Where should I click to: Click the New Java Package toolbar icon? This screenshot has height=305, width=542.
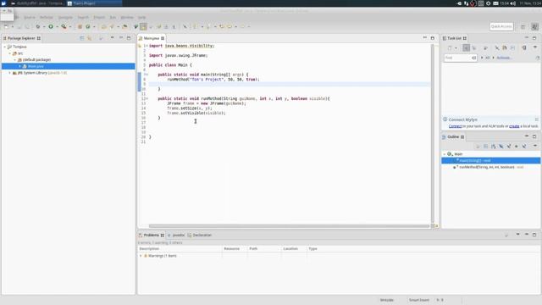pyautogui.click(x=80, y=26)
